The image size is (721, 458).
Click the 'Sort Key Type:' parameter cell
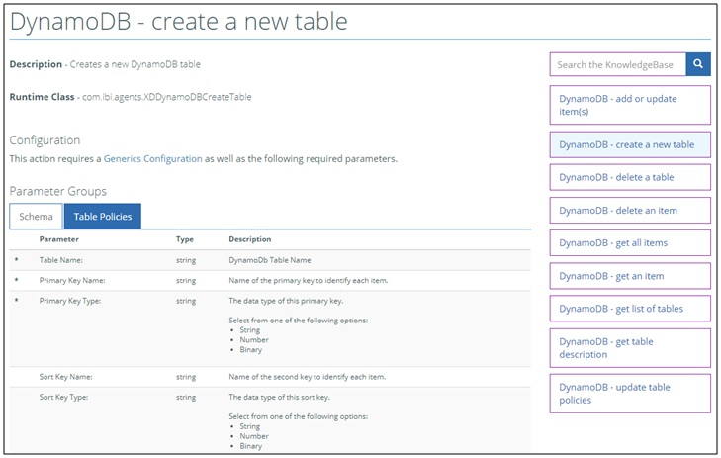[63, 398]
